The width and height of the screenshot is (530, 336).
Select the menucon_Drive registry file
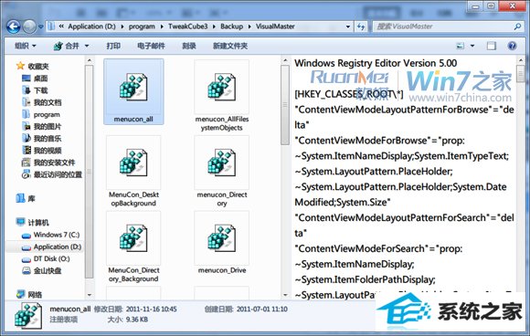click(222, 243)
